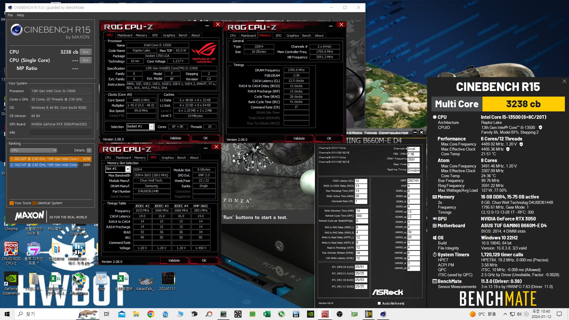Screen dimensions: 569x320
Task: Open the 2023년 Excel file on the desktop
Action: coord(56,284)
